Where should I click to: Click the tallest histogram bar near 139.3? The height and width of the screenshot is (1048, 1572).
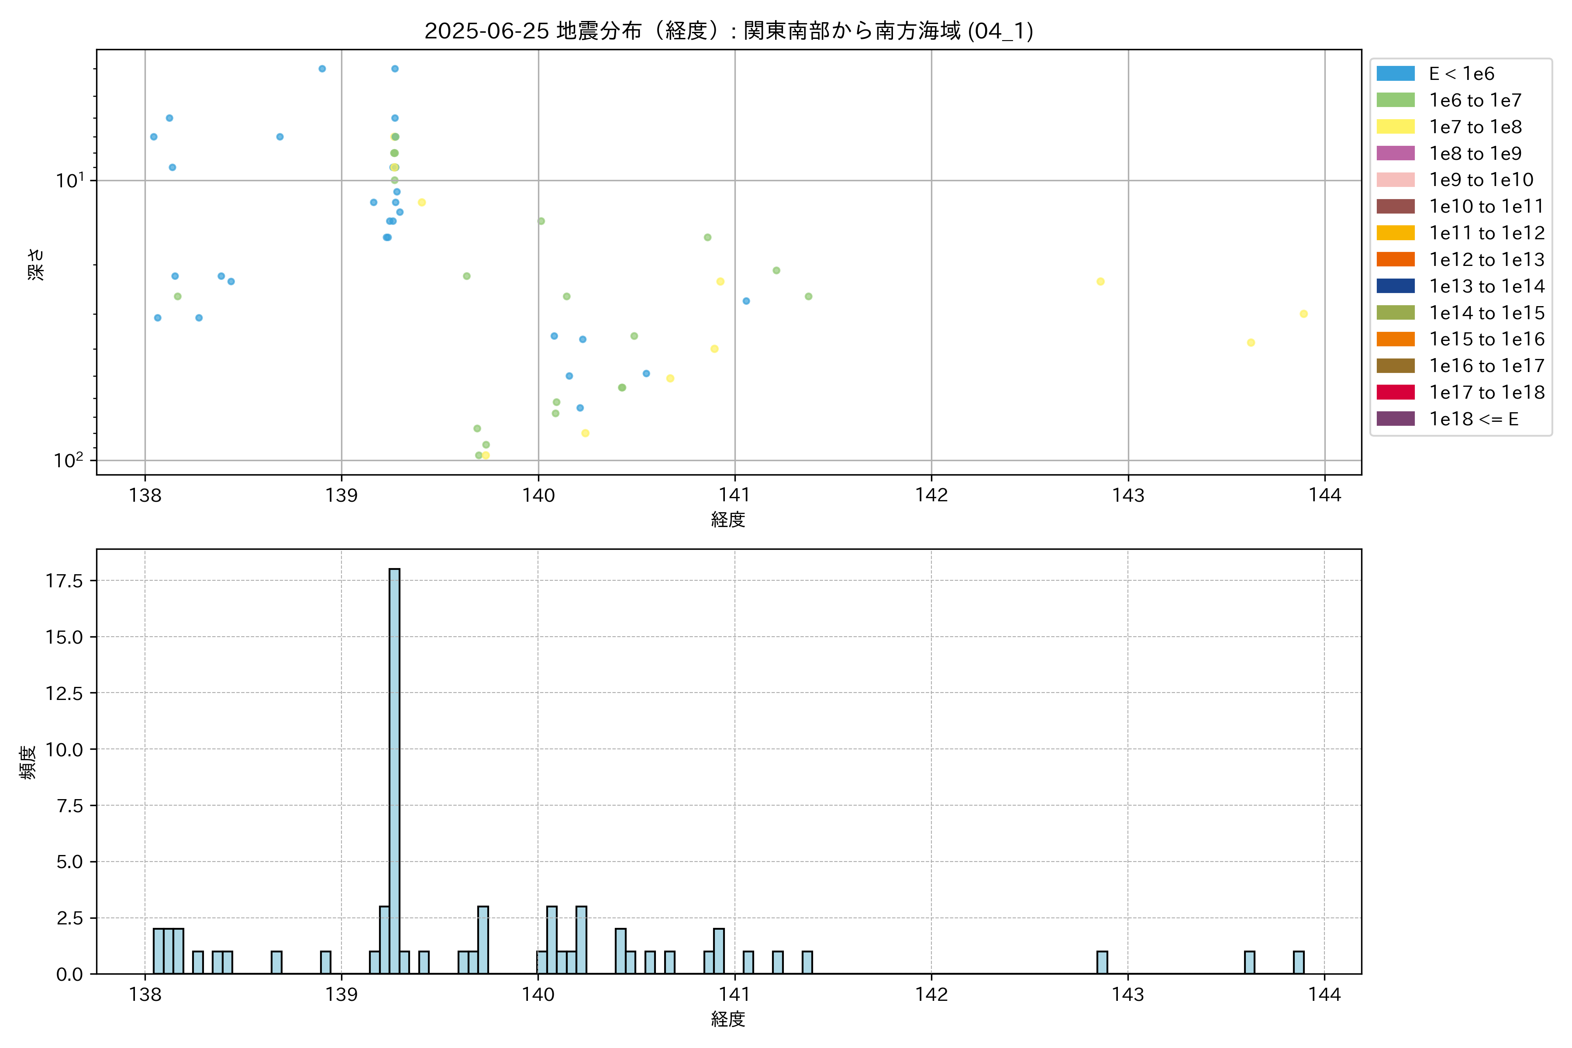coord(394,769)
